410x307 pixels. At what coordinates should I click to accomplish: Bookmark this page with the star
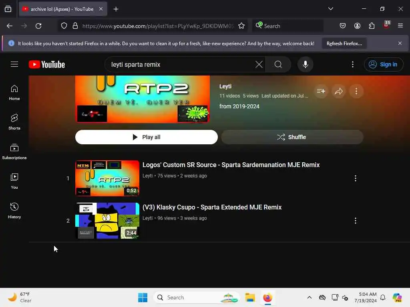pos(241,26)
